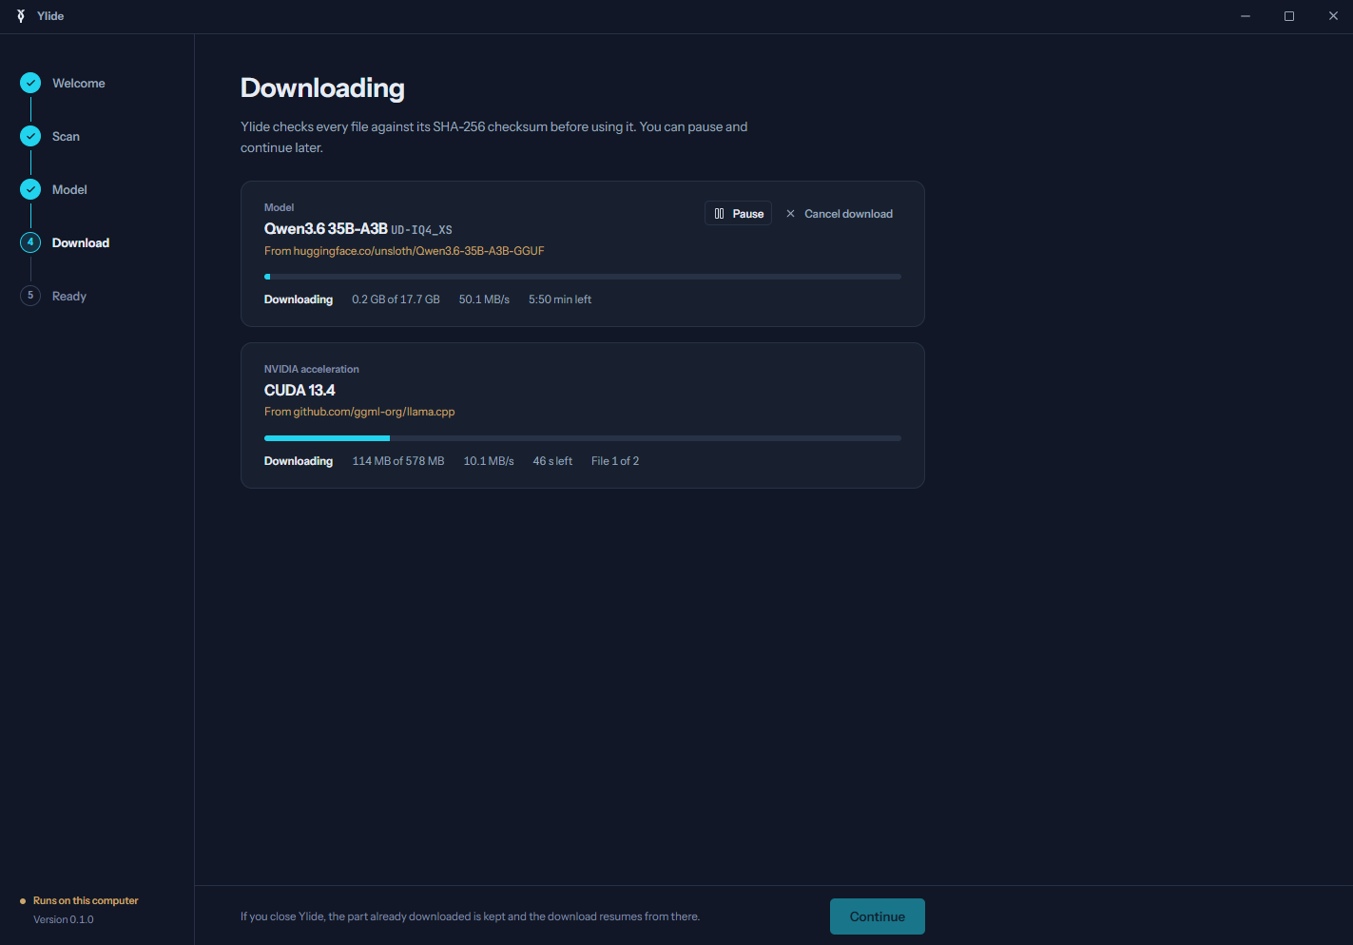The width and height of the screenshot is (1353, 945).
Task: Close the Ylide window
Action: click(1333, 16)
